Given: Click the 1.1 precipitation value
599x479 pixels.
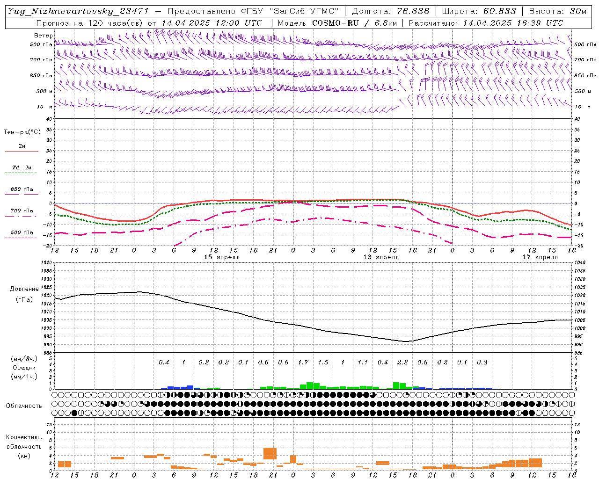Looking at the screenshot, I should point(363,363).
